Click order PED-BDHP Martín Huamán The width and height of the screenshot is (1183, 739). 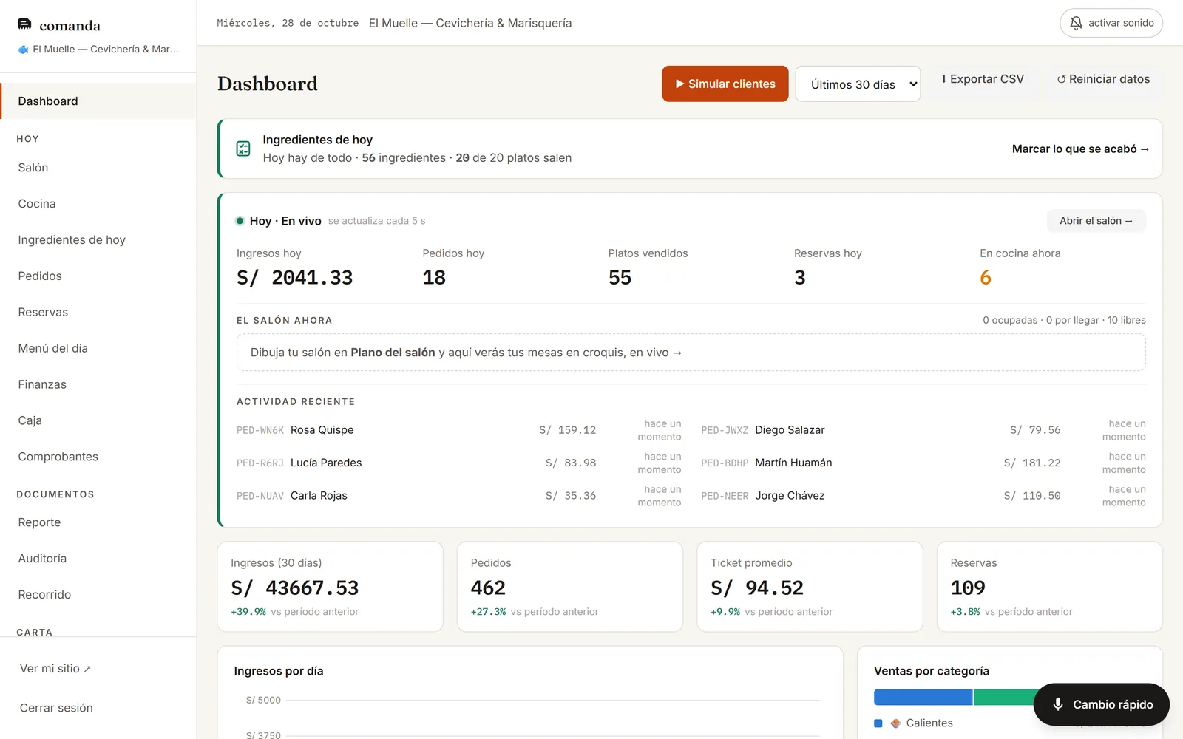[x=923, y=463]
